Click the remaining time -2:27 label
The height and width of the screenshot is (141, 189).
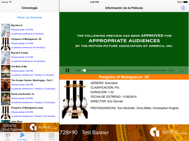point(171,70)
